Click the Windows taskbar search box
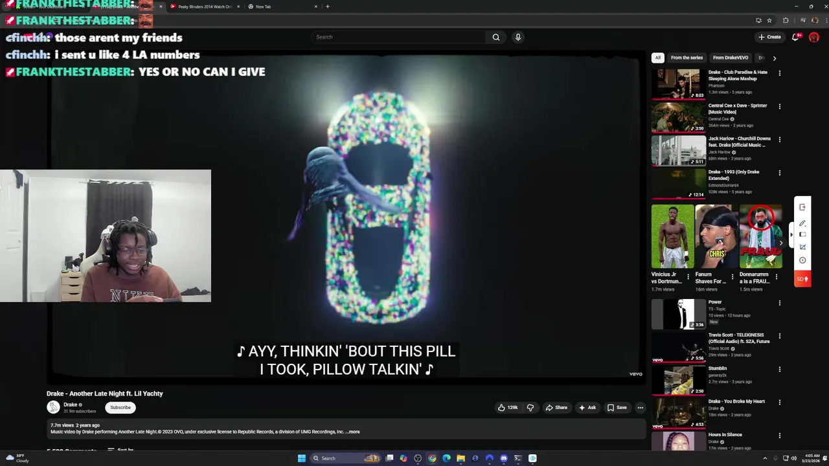This screenshot has height=466, width=829. pyautogui.click(x=344, y=458)
